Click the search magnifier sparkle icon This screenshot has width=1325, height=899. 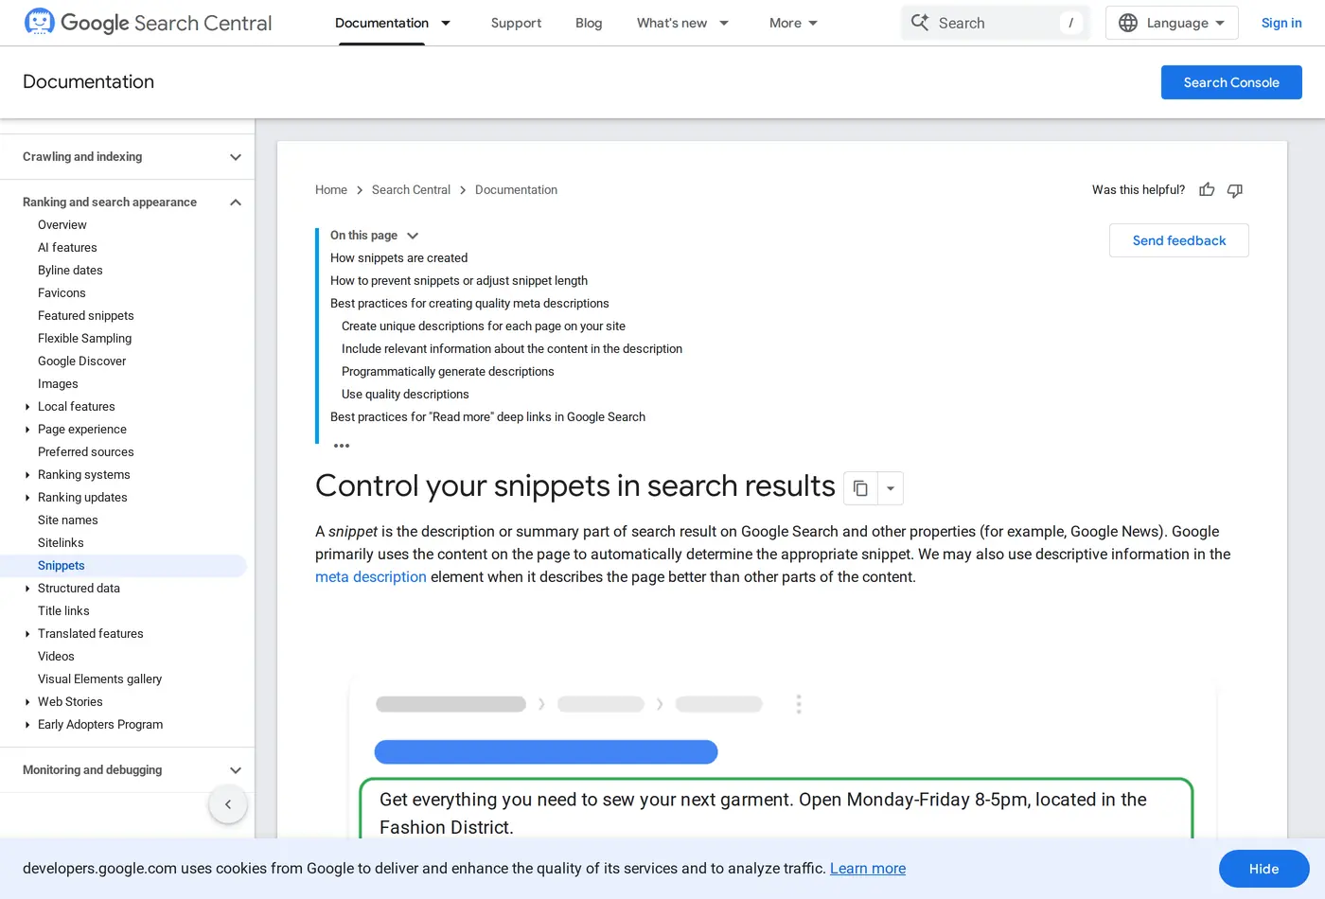tap(920, 22)
